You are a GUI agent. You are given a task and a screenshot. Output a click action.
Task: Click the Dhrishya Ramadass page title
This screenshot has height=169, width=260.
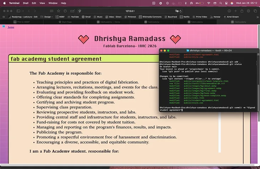point(130,39)
